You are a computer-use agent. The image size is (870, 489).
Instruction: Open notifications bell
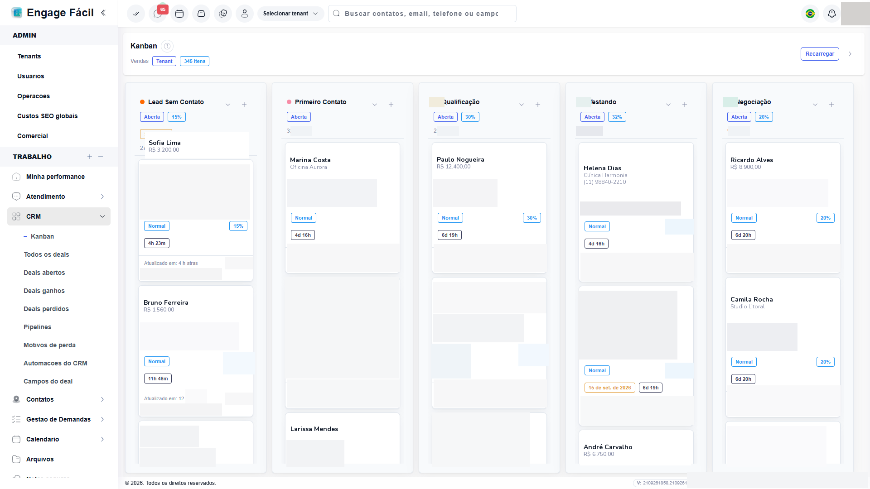pyautogui.click(x=832, y=14)
